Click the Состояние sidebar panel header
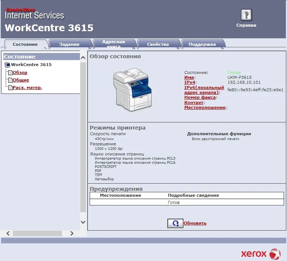Image resolution: width=287 pixels, height=261 pixels. [42, 57]
